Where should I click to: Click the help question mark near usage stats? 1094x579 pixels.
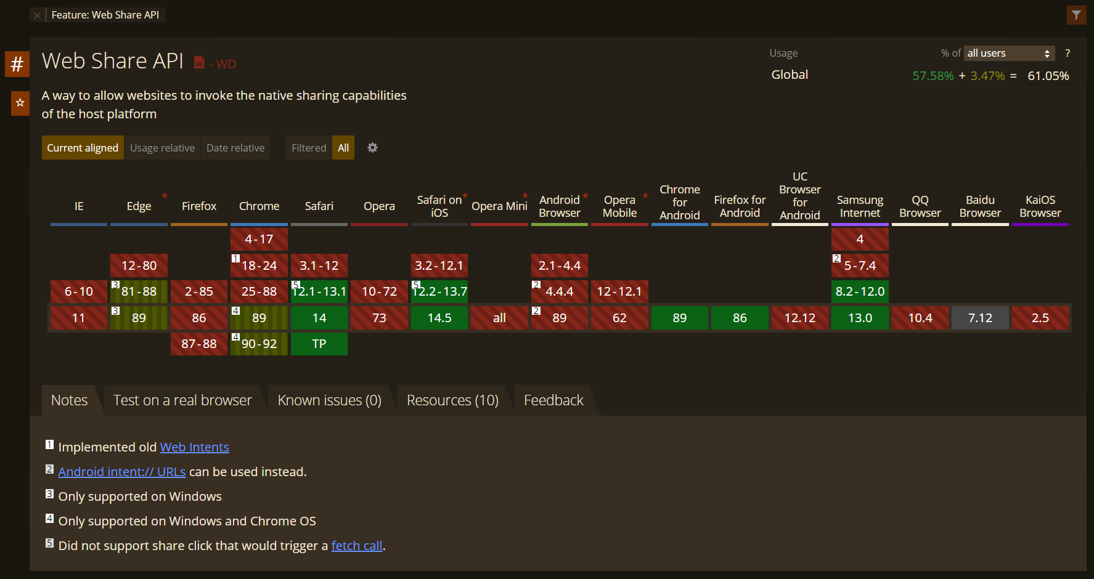(x=1068, y=53)
